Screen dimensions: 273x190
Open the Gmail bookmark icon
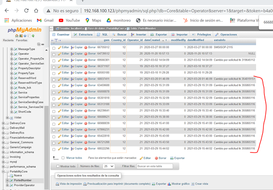pos(39,20)
